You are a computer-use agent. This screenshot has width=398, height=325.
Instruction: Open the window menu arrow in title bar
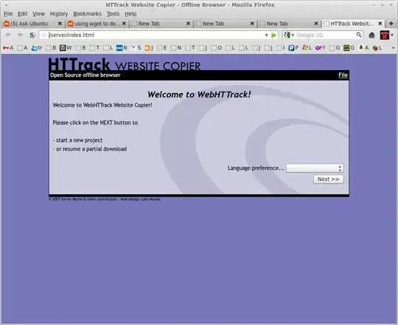click(x=6, y=4)
